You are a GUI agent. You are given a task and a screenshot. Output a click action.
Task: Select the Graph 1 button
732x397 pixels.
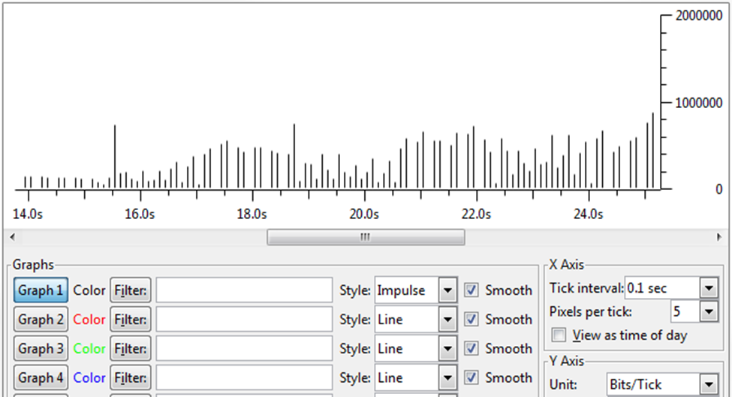point(41,290)
